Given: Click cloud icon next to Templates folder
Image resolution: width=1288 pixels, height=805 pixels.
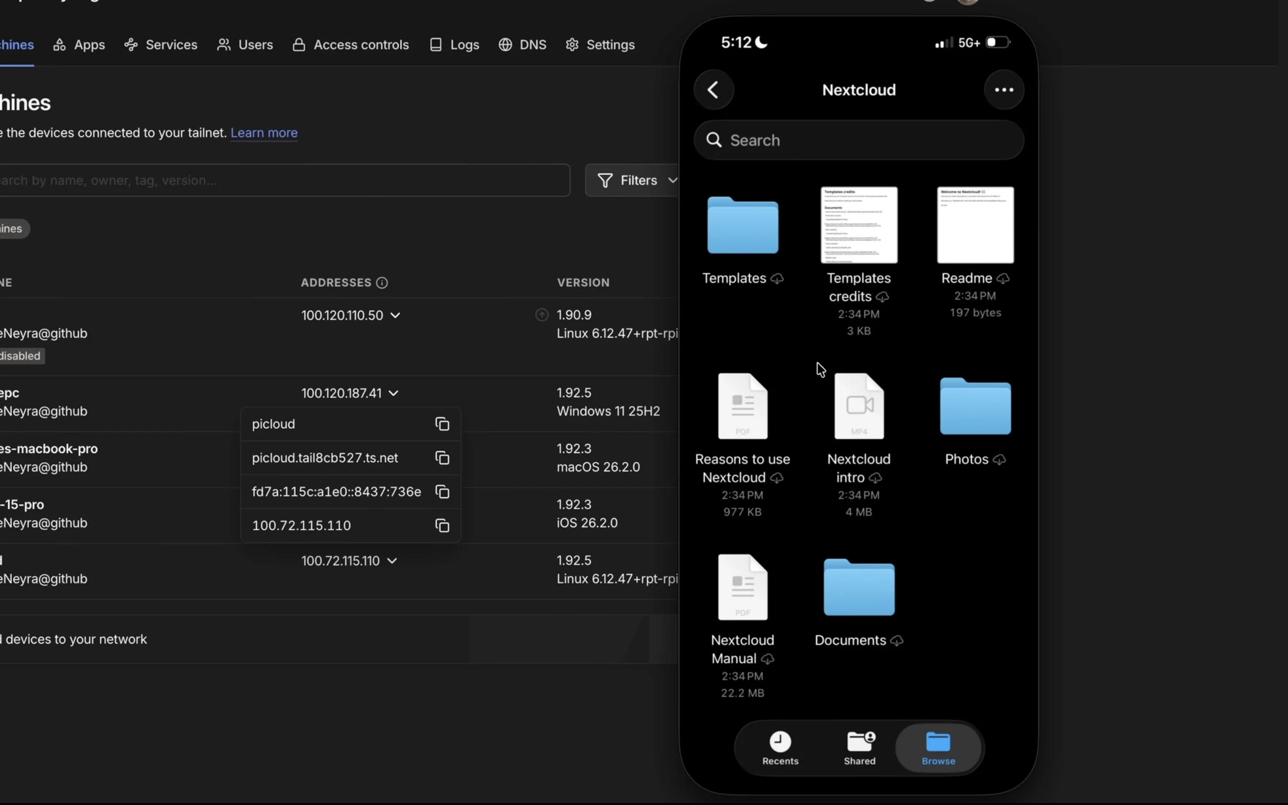Looking at the screenshot, I should pos(777,278).
